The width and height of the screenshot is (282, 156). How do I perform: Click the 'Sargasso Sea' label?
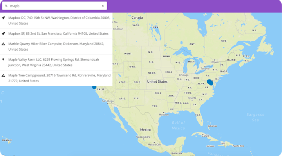point(255,117)
